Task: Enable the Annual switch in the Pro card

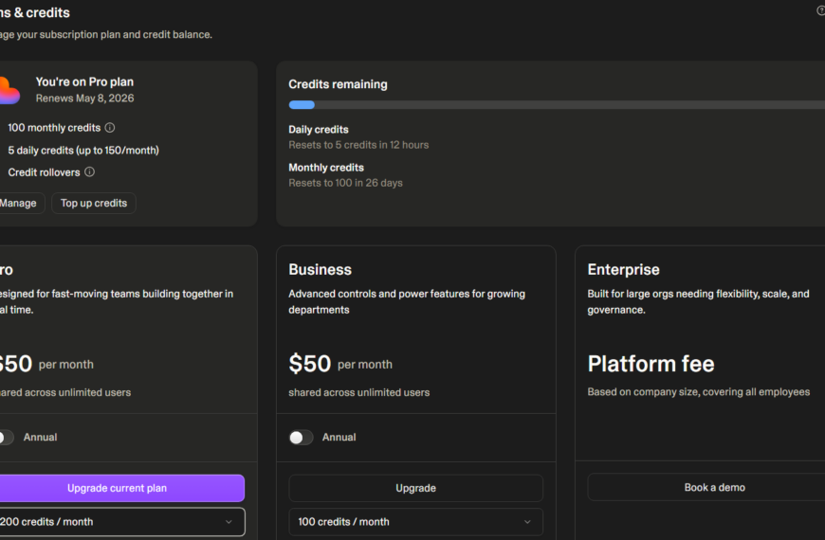Action: 6,438
